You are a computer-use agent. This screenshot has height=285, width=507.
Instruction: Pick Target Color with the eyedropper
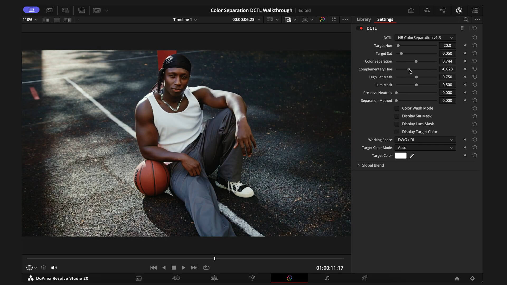pyautogui.click(x=412, y=156)
